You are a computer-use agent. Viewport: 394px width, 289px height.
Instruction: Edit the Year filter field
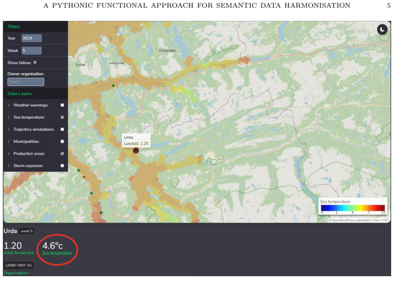coord(31,38)
